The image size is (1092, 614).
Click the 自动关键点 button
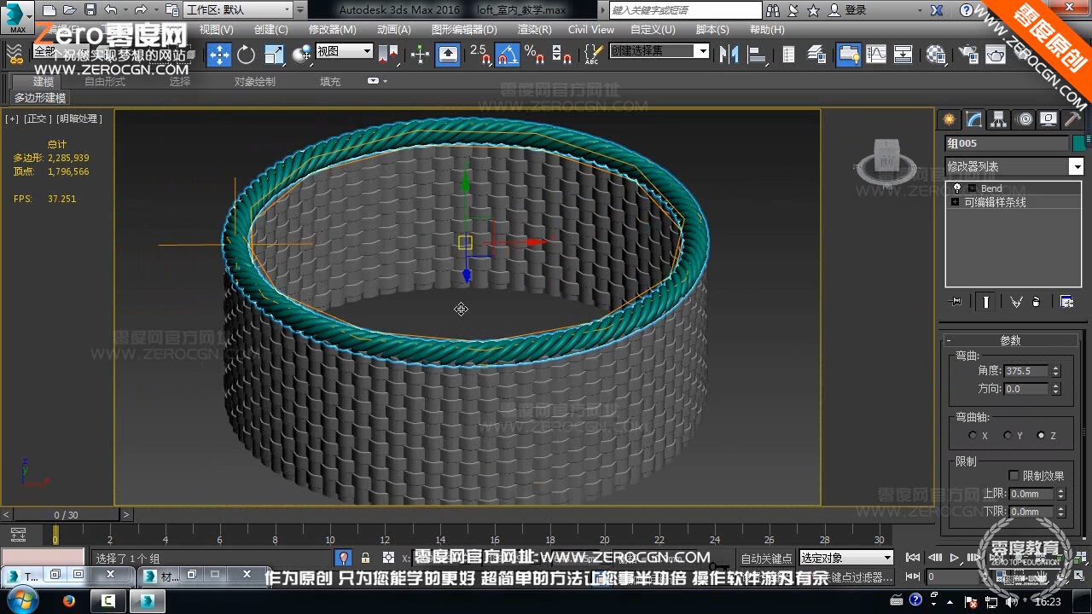coord(766,559)
